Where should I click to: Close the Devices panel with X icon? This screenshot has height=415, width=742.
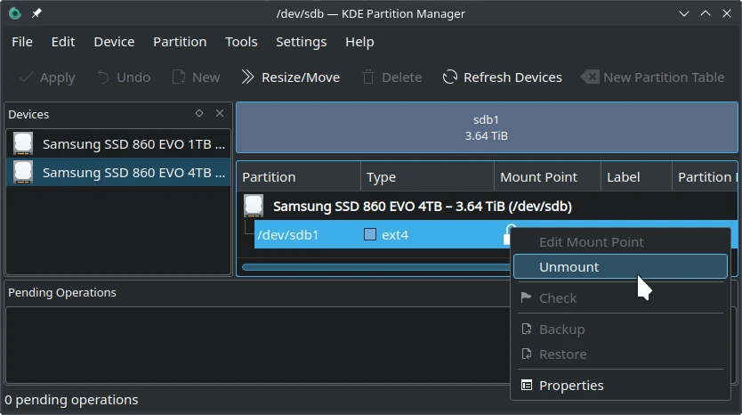coord(220,114)
